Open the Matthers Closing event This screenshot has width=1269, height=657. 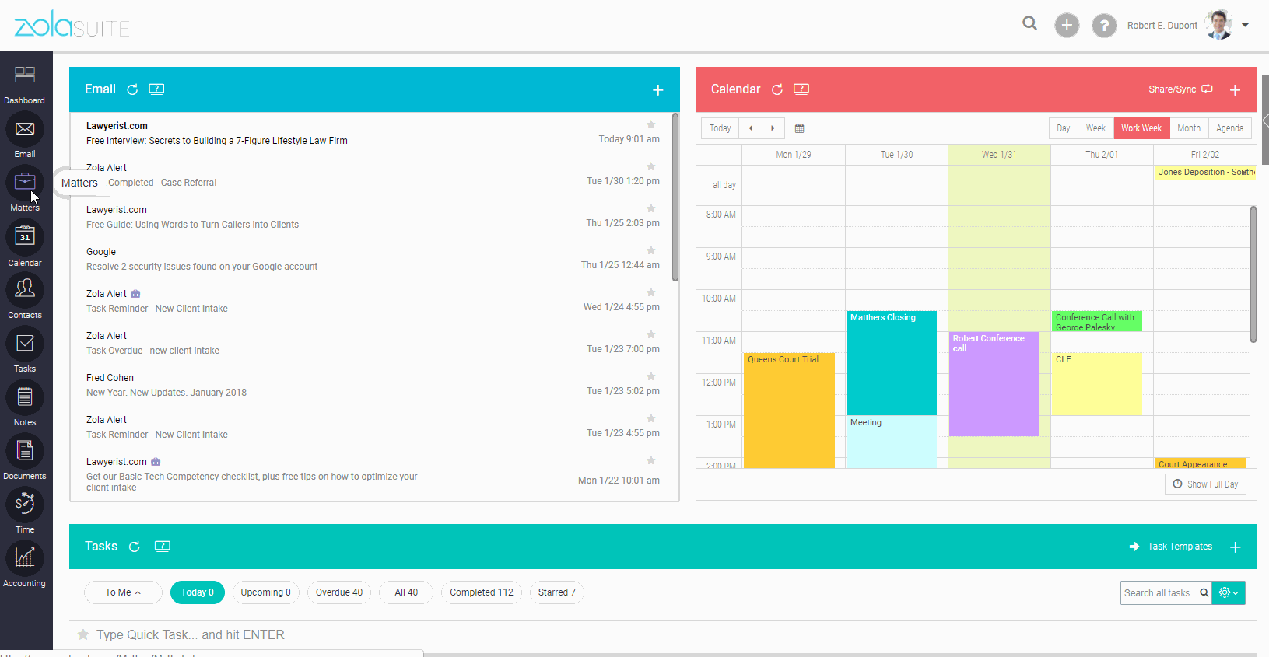[x=891, y=362]
